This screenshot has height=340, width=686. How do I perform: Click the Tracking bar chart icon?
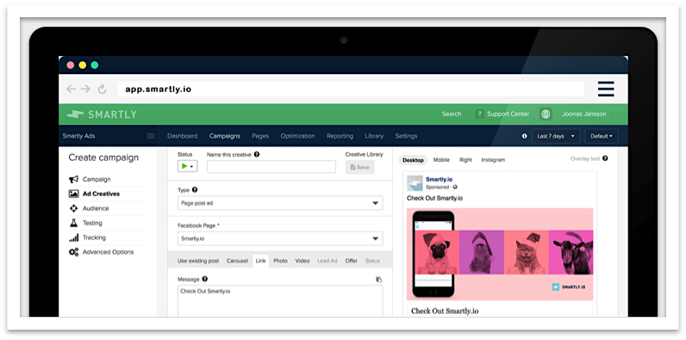click(x=73, y=238)
